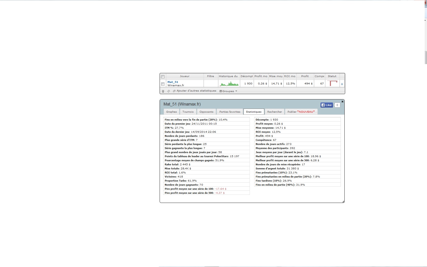427x267 pixels.
Task: Tick the select-all checkbox in the table header
Action: tap(163, 77)
